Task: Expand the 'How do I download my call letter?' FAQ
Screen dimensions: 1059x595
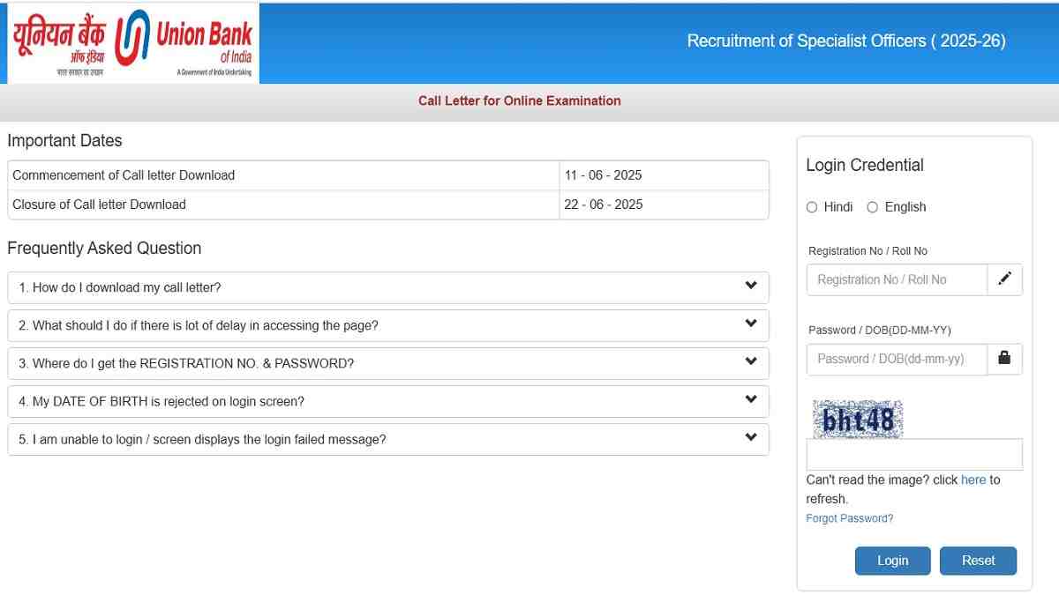Action: [387, 287]
